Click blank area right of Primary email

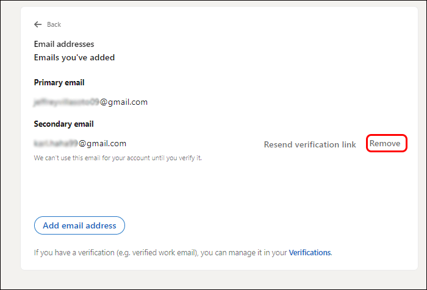[245, 82]
